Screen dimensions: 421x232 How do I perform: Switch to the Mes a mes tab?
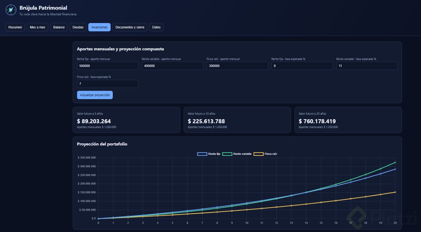click(38, 27)
